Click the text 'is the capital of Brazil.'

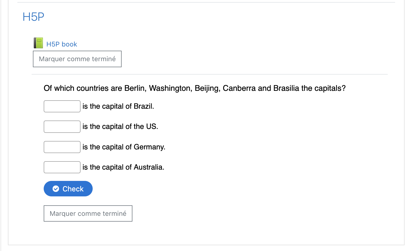[118, 106]
